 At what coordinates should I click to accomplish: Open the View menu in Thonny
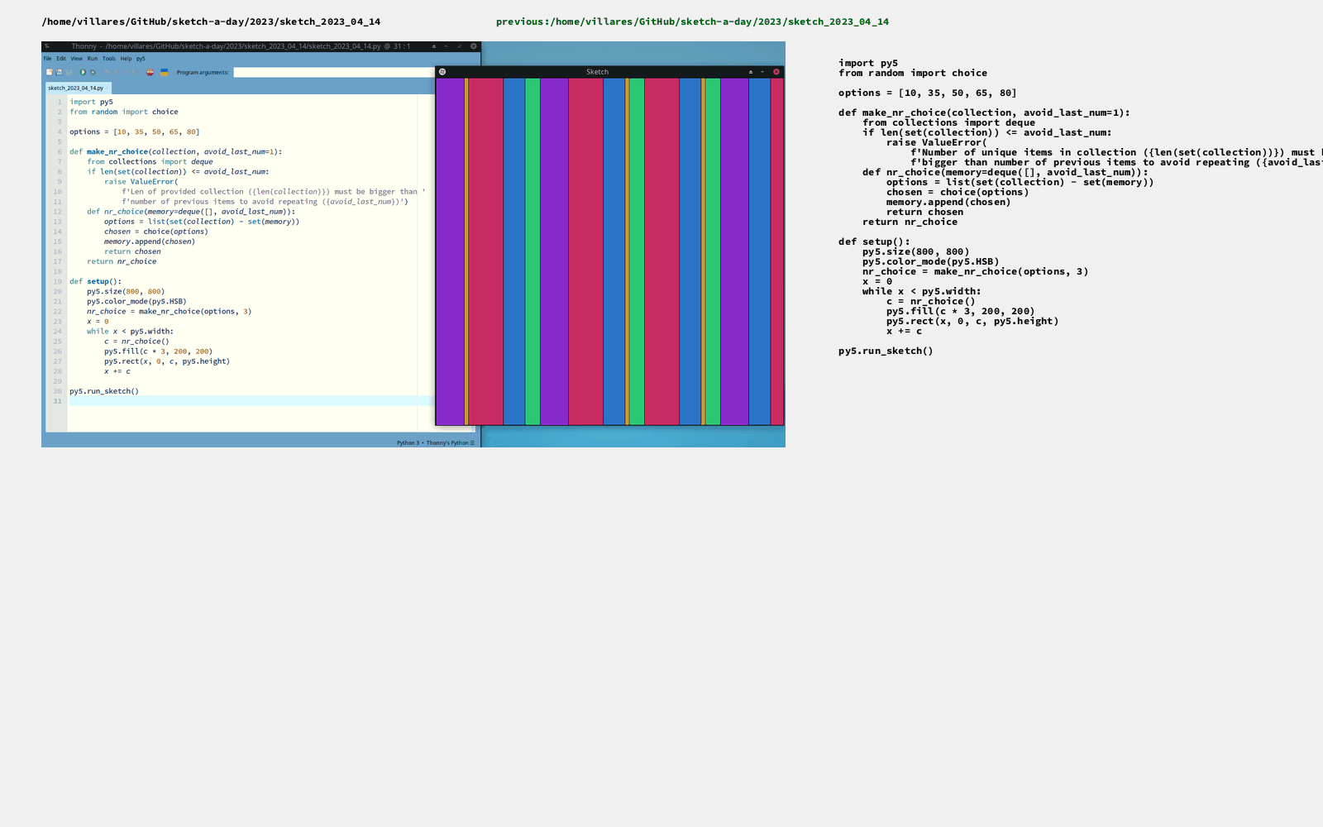[x=76, y=59]
